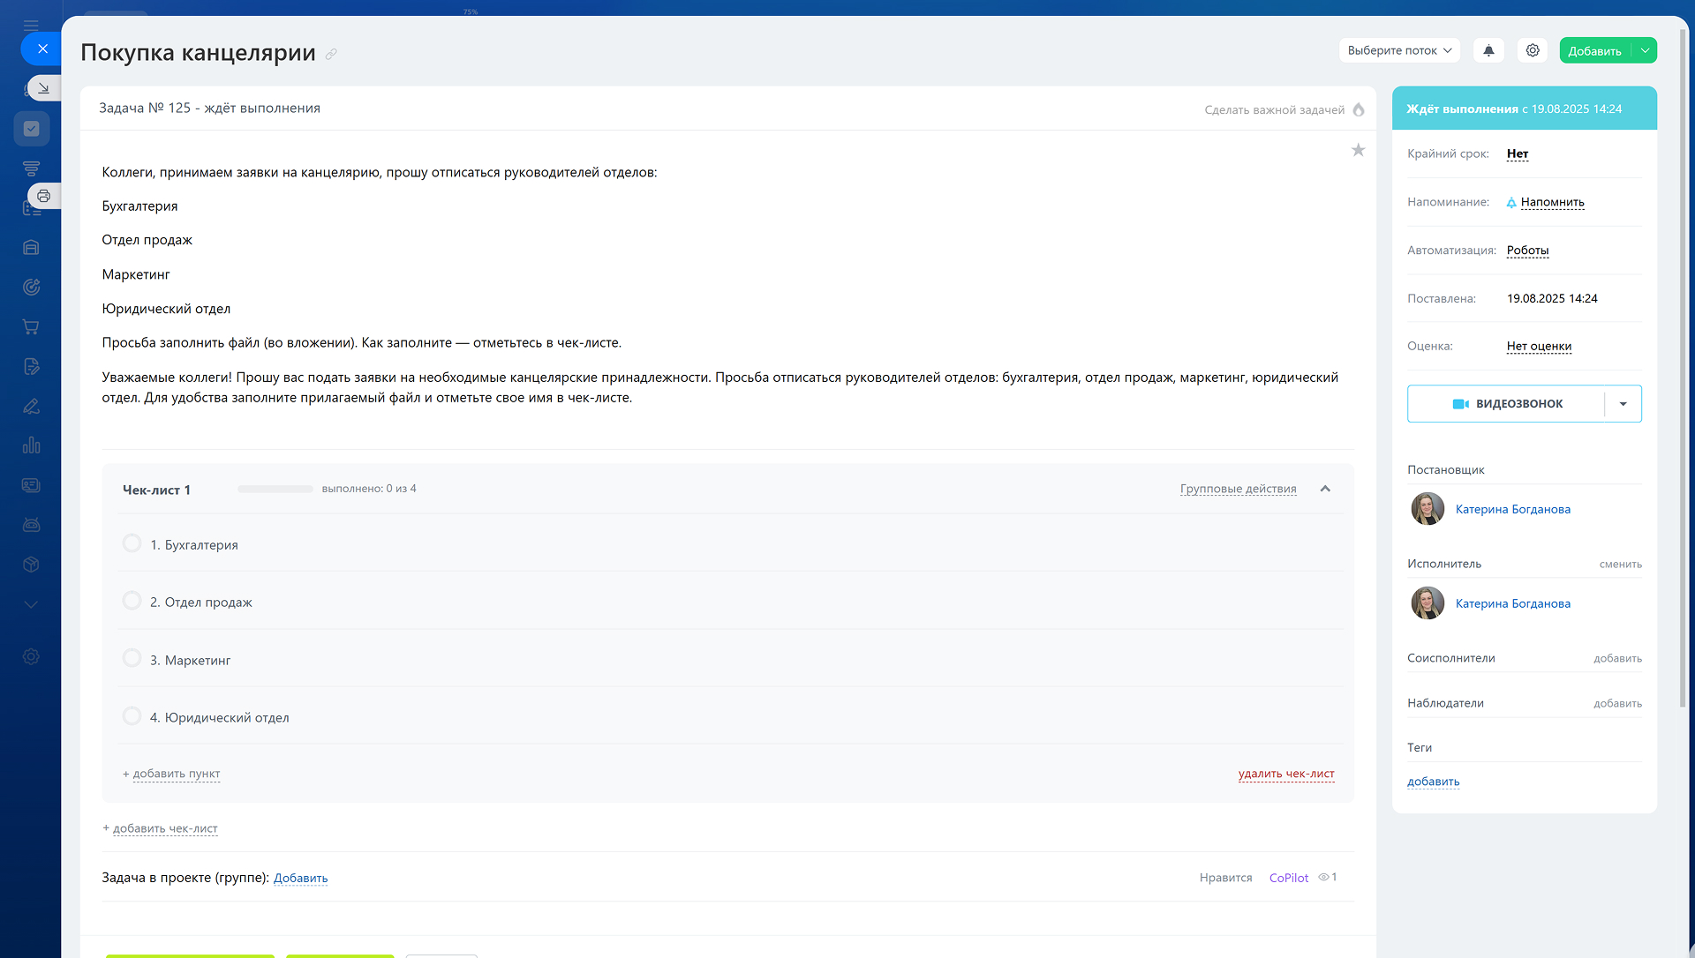Viewport: 1695px width, 958px height.
Task: Expand the Добавить button arrow
Action: tap(1645, 50)
